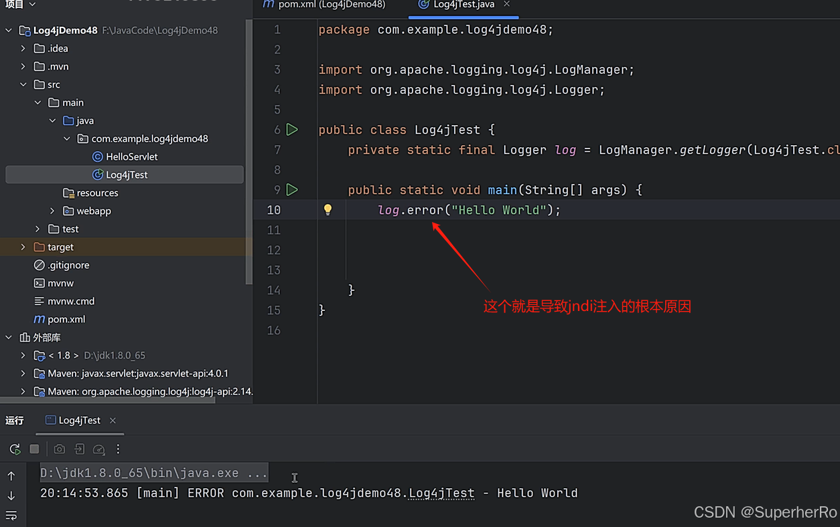Image resolution: width=840 pixels, height=527 pixels.
Task: Open HelloServlet class in project tree
Action: coord(131,157)
